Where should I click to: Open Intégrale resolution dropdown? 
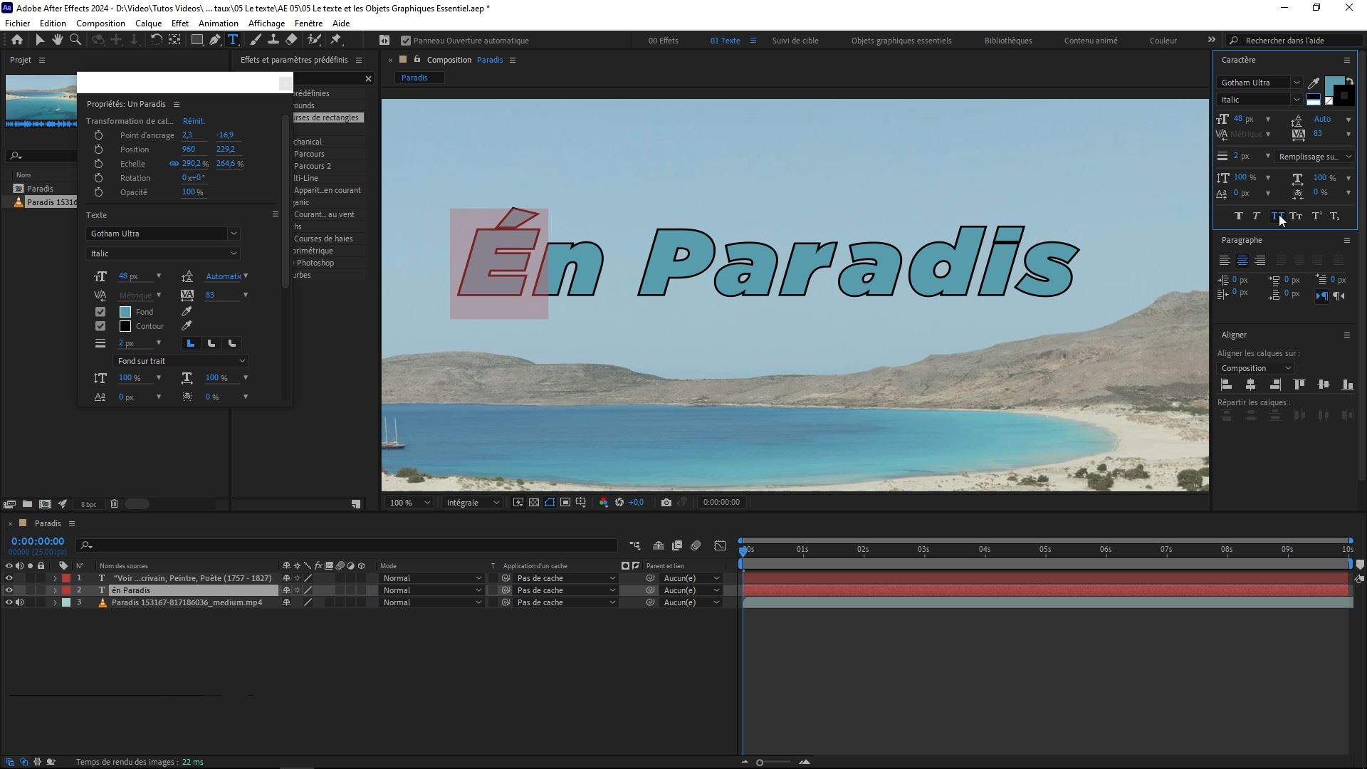coord(473,503)
